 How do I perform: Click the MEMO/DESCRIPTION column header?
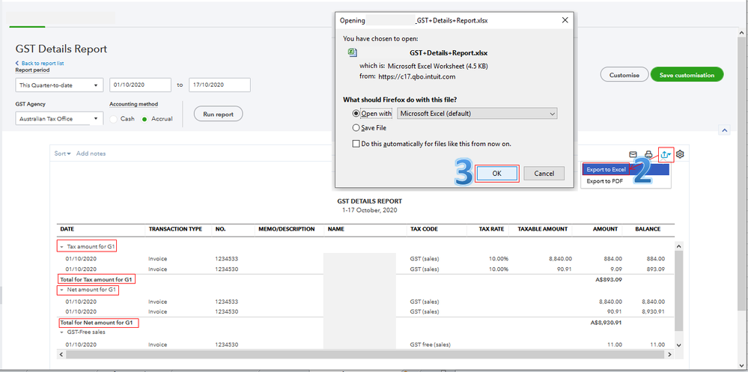coord(287,229)
